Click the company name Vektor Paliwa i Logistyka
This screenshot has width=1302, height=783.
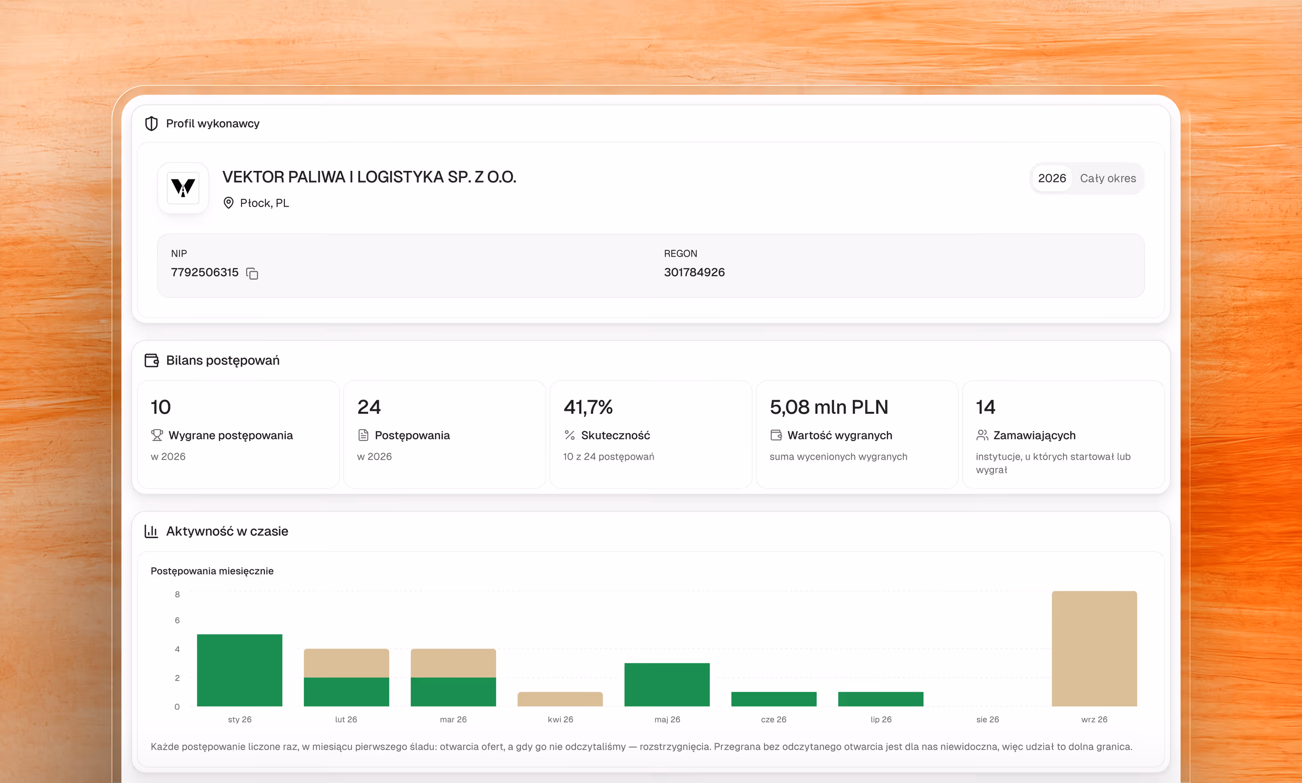coord(369,177)
